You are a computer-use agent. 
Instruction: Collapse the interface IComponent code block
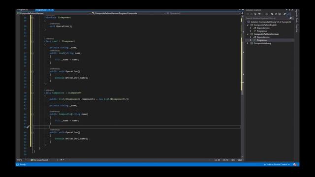[x=32, y=18]
